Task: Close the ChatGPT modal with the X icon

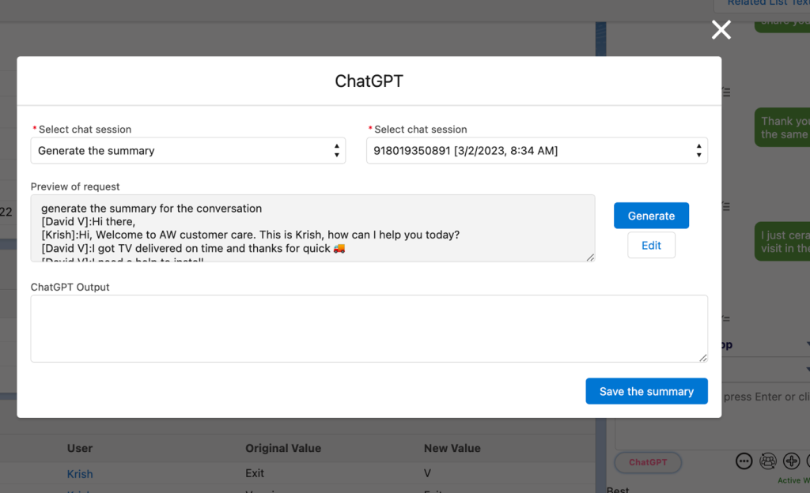Action: tap(721, 30)
